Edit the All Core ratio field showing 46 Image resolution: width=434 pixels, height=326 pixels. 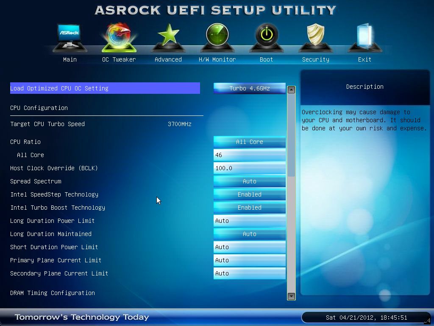[x=249, y=155]
